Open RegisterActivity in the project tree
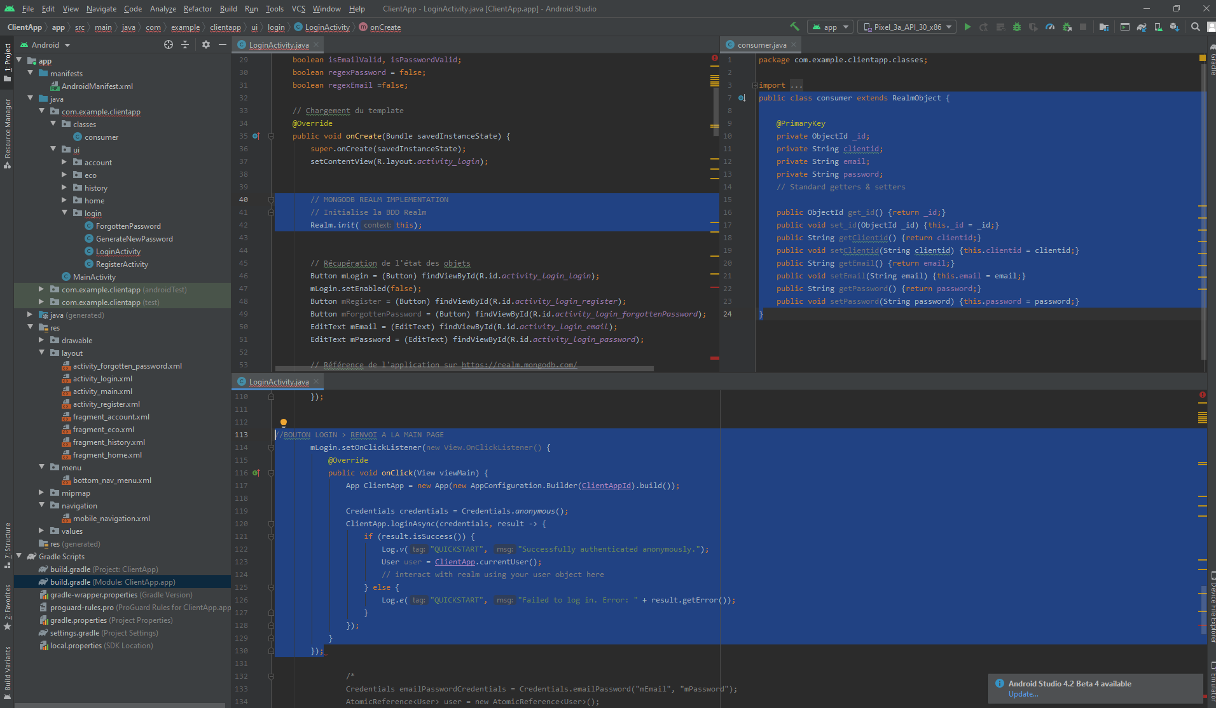 [121, 264]
